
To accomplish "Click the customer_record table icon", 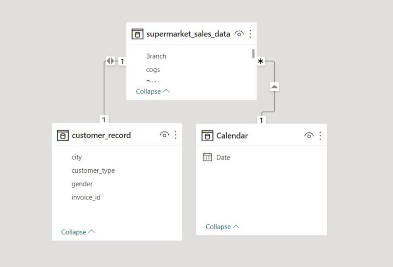I will tap(62, 136).
